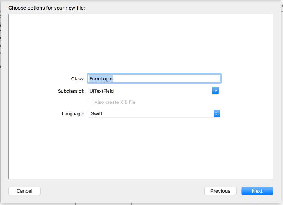Click the 'Class:' label
This screenshot has width=283, height=205.
pyautogui.click(x=78, y=79)
